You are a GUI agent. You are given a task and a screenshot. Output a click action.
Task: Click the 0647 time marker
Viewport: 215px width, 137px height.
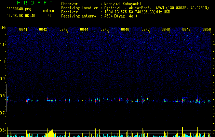[146, 29]
